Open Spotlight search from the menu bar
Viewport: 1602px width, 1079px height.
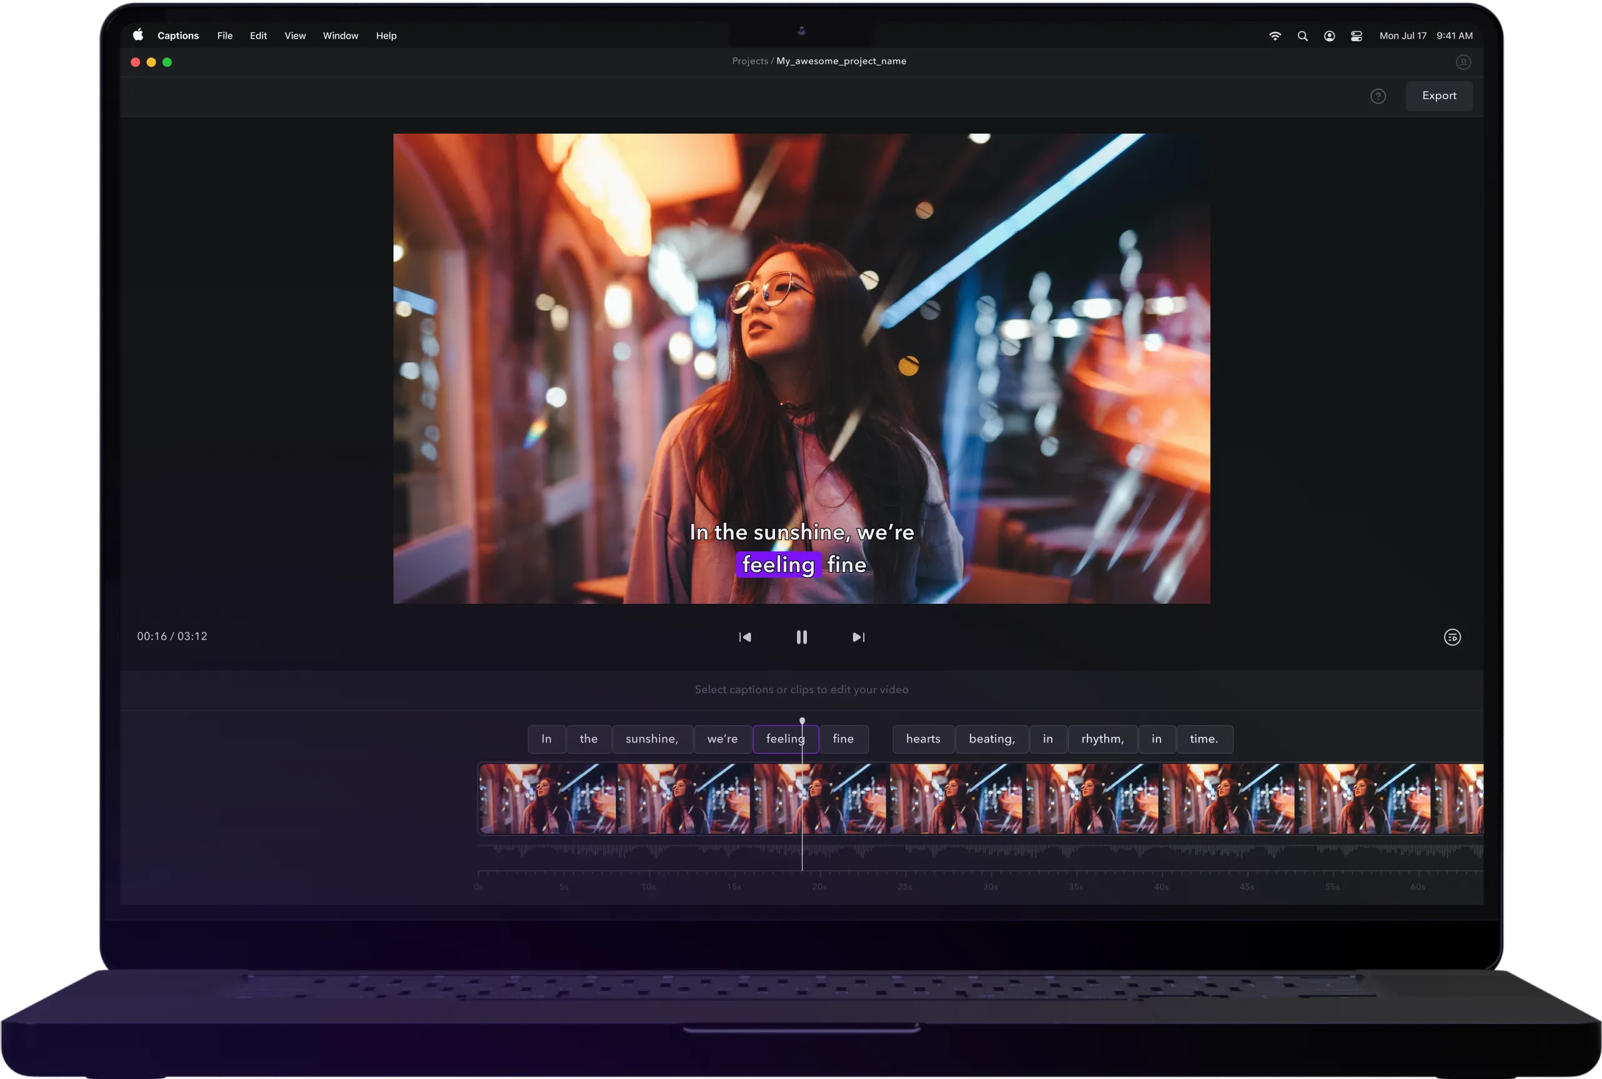(x=1303, y=35)
